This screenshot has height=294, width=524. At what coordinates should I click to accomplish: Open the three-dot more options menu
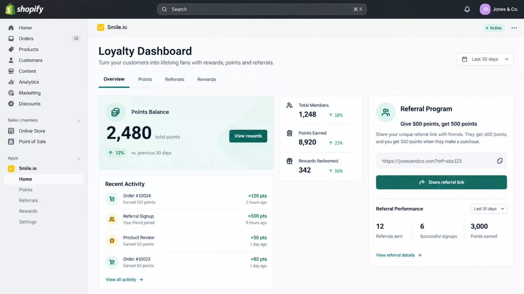[514, 28]
